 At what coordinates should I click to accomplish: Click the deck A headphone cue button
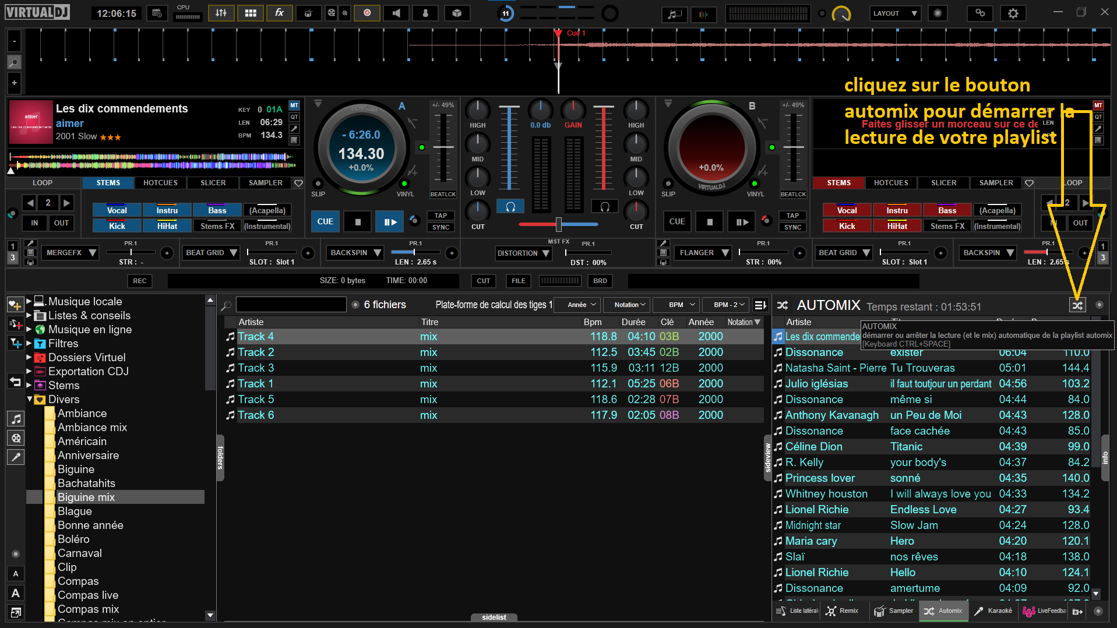coord(510,207)
